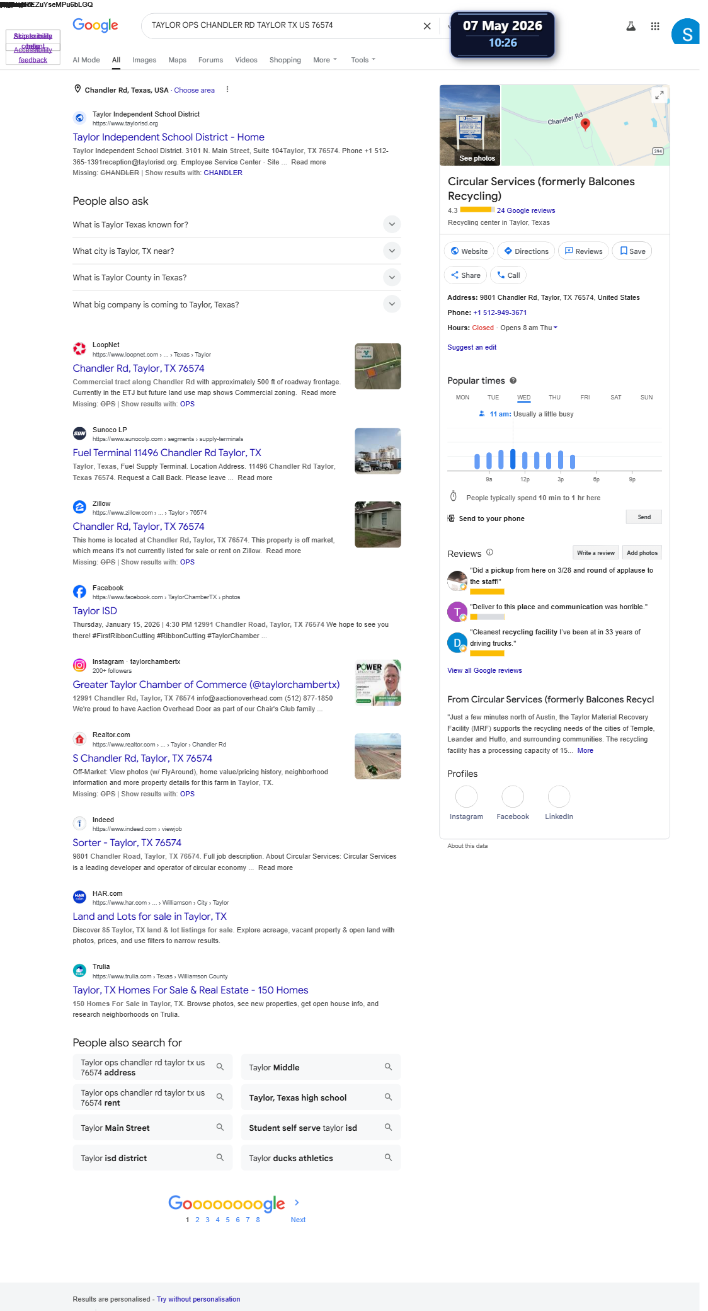Image resolution: width=708 pixels, height=1311 pixels.
Task: Open Fuel Terminal 11496 Chandler Rd result
Action: point(167,452)
